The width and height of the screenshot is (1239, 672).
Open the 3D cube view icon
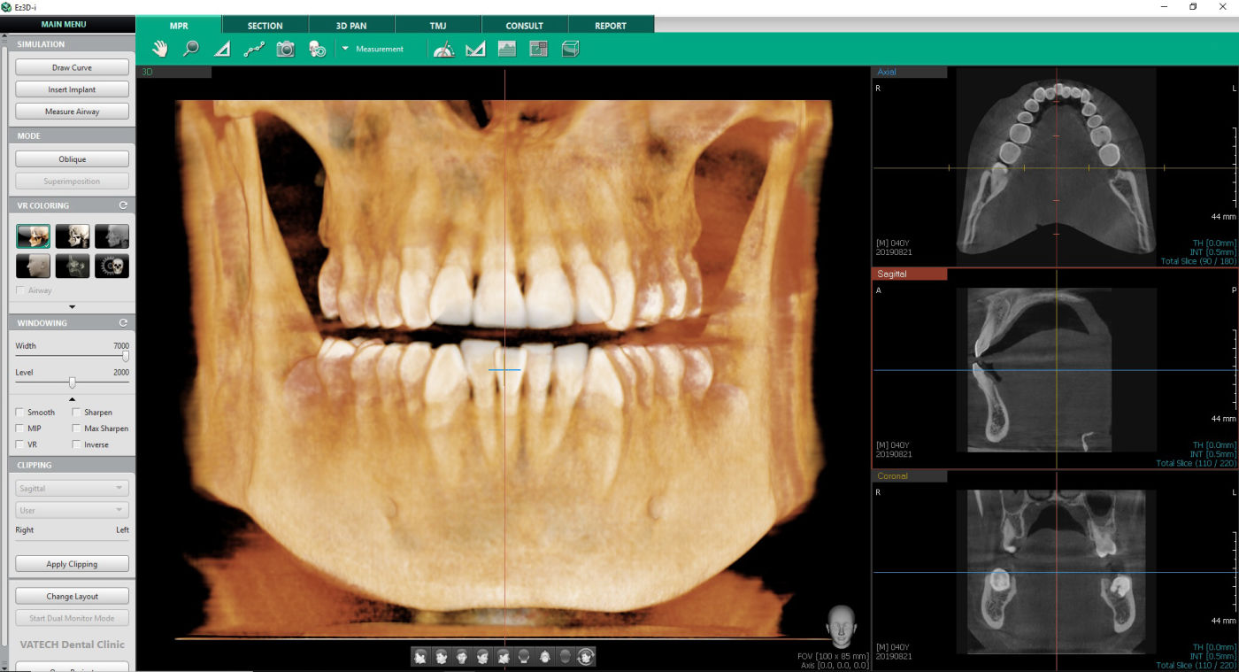tap(570, 49)
